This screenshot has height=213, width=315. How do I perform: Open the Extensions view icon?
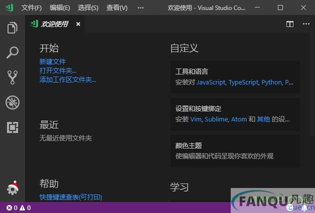click(x=13, y=127)
